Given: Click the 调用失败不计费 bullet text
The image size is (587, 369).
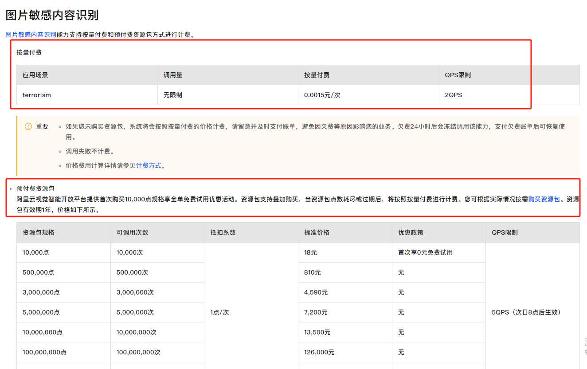Looking at the screenshot, I should click(x=90, y=152).
